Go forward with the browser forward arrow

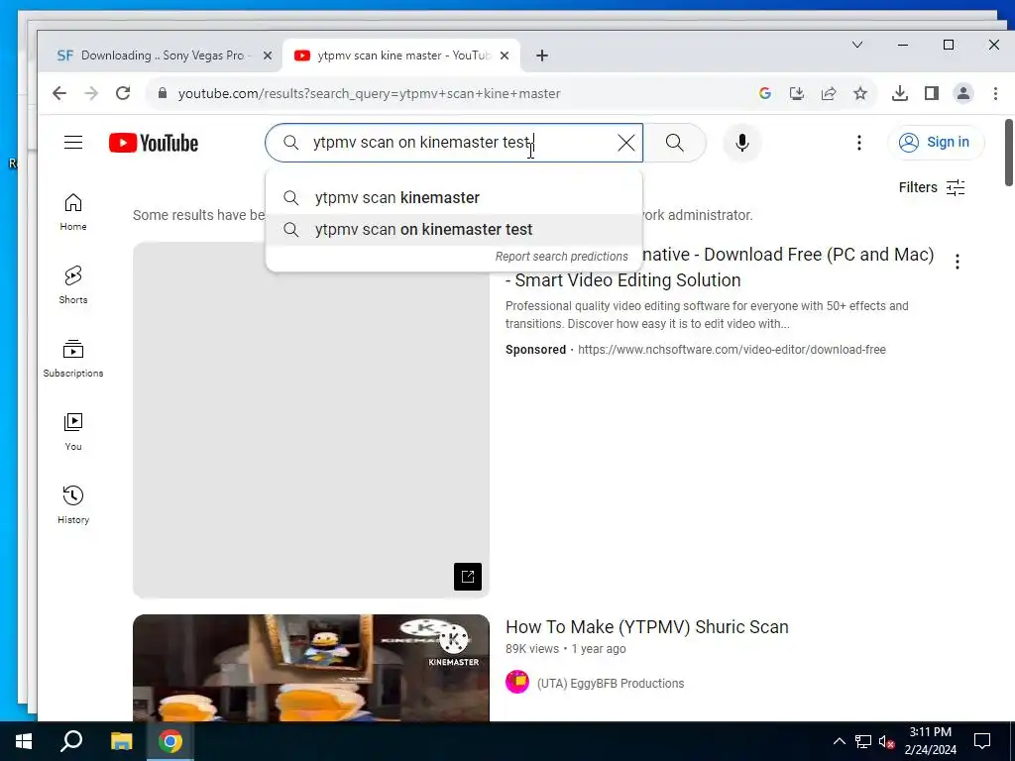[90, 93]
